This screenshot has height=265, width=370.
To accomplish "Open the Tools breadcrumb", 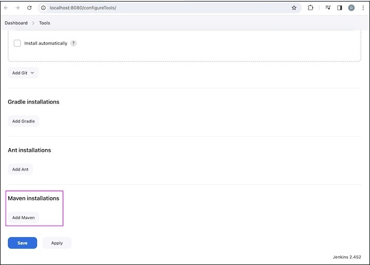I will click(x=45, y=23).
